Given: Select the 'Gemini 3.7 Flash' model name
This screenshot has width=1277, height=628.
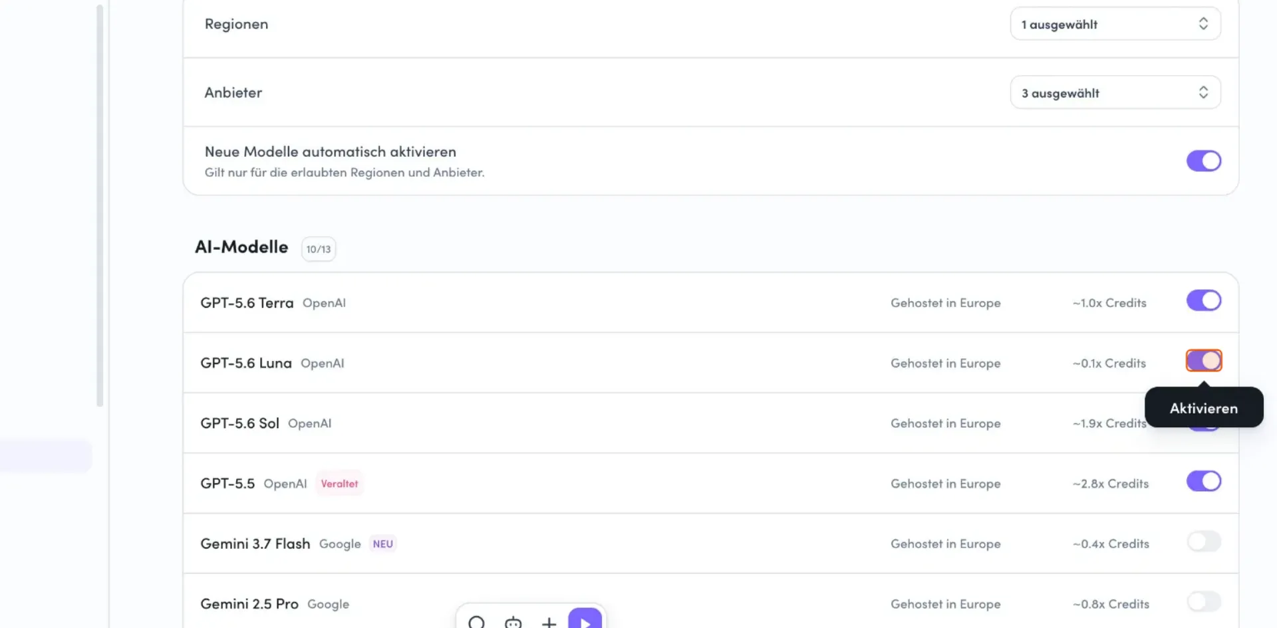Looking at the screenshot, I should pos(255,544).
